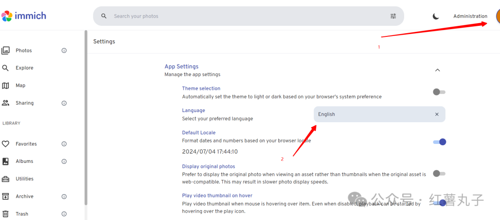This screenshot has height=220, width=500.
Task: Click the Settings page title
Action: [104, 42]
